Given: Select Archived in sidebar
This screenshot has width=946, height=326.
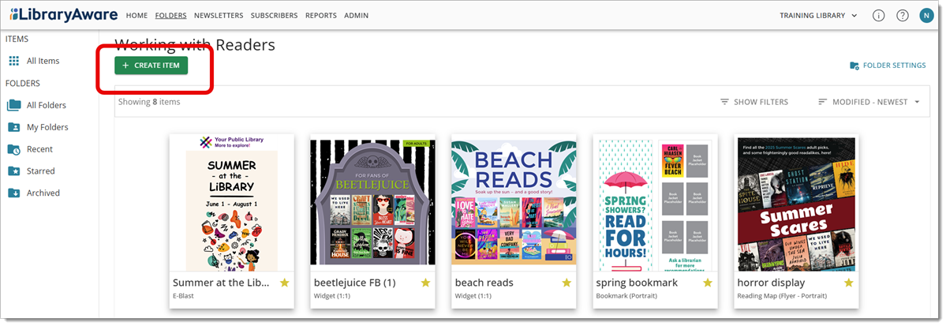Looking at the screenshot, I should [43, 193].
